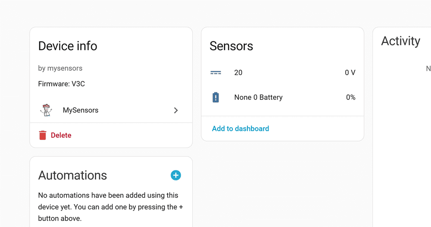Delete the device via the Delete button
The width and height of the screenshot is (431, 227).
61,135
